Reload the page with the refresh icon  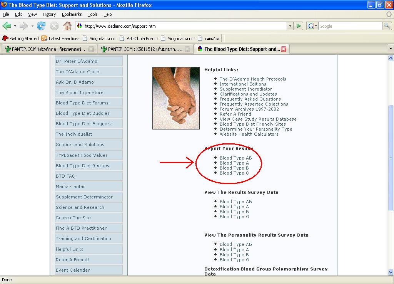click(41, 26)
